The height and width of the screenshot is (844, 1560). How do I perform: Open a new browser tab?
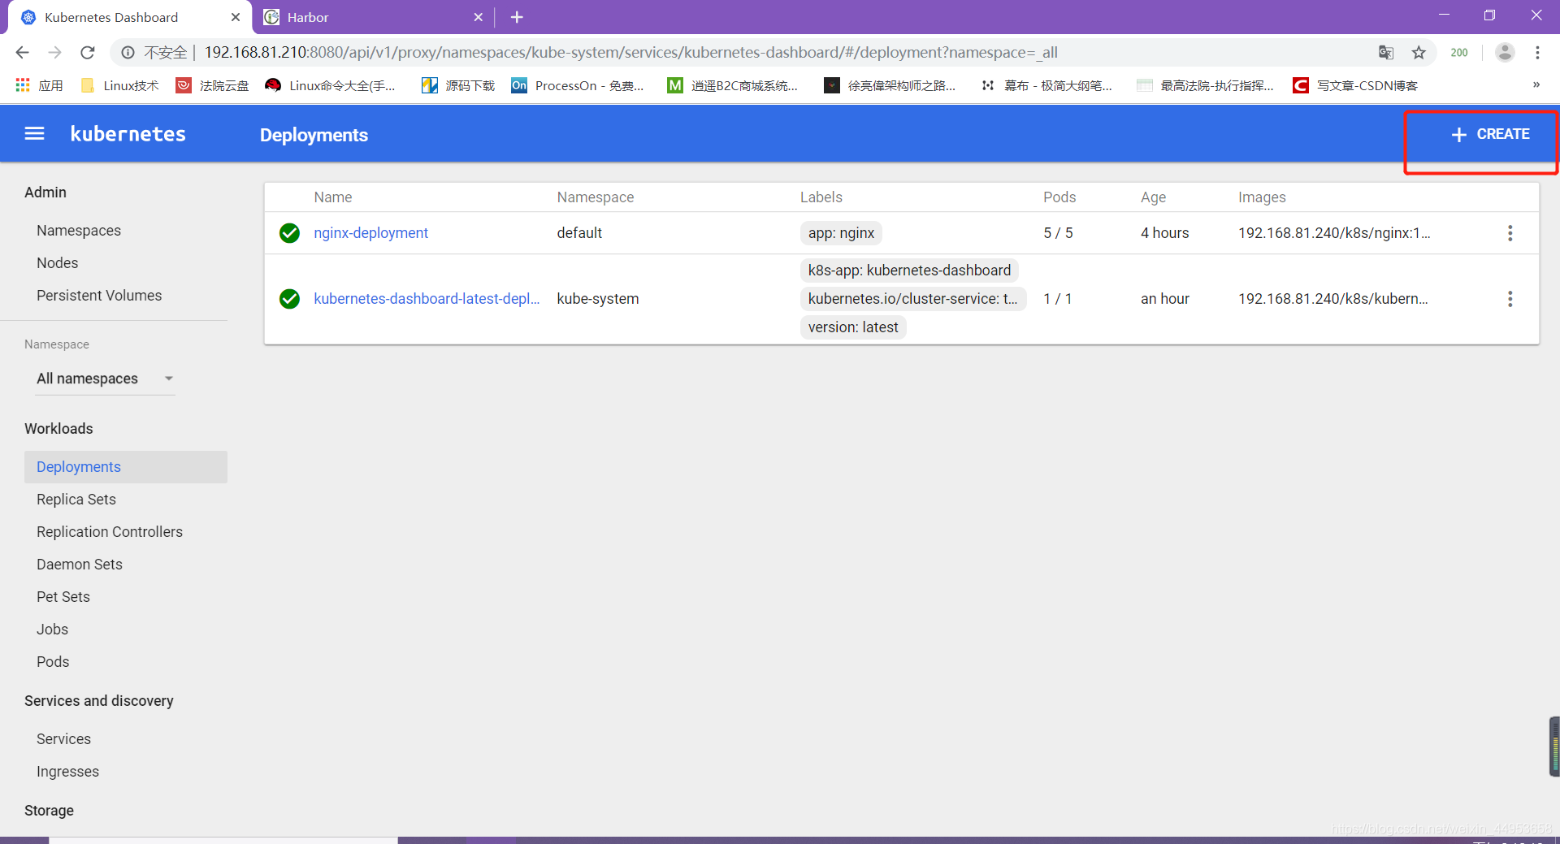point(517,17)
